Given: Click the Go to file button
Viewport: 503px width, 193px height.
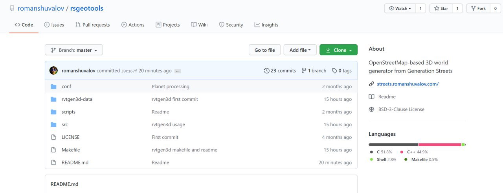Looking at the screenshot, I should tap(265, 50).
